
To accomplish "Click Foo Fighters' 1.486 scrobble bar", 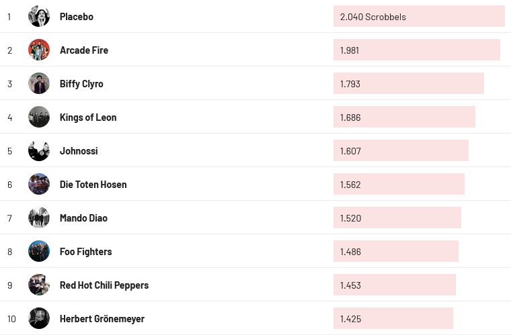I will coord(395,252).
